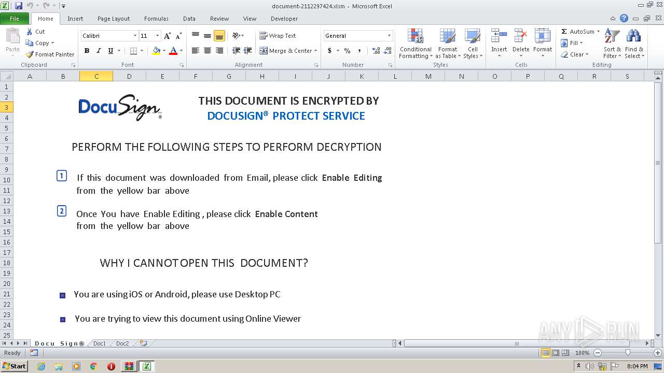
Task: Switch to the Formulas tab
Action: (x=156, y=19)
